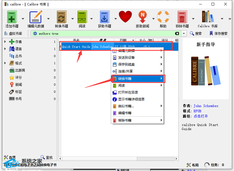The height and width of the screenshot is (171, 234).
Task: Select the Identifiers barcode category
Action: 16,99
